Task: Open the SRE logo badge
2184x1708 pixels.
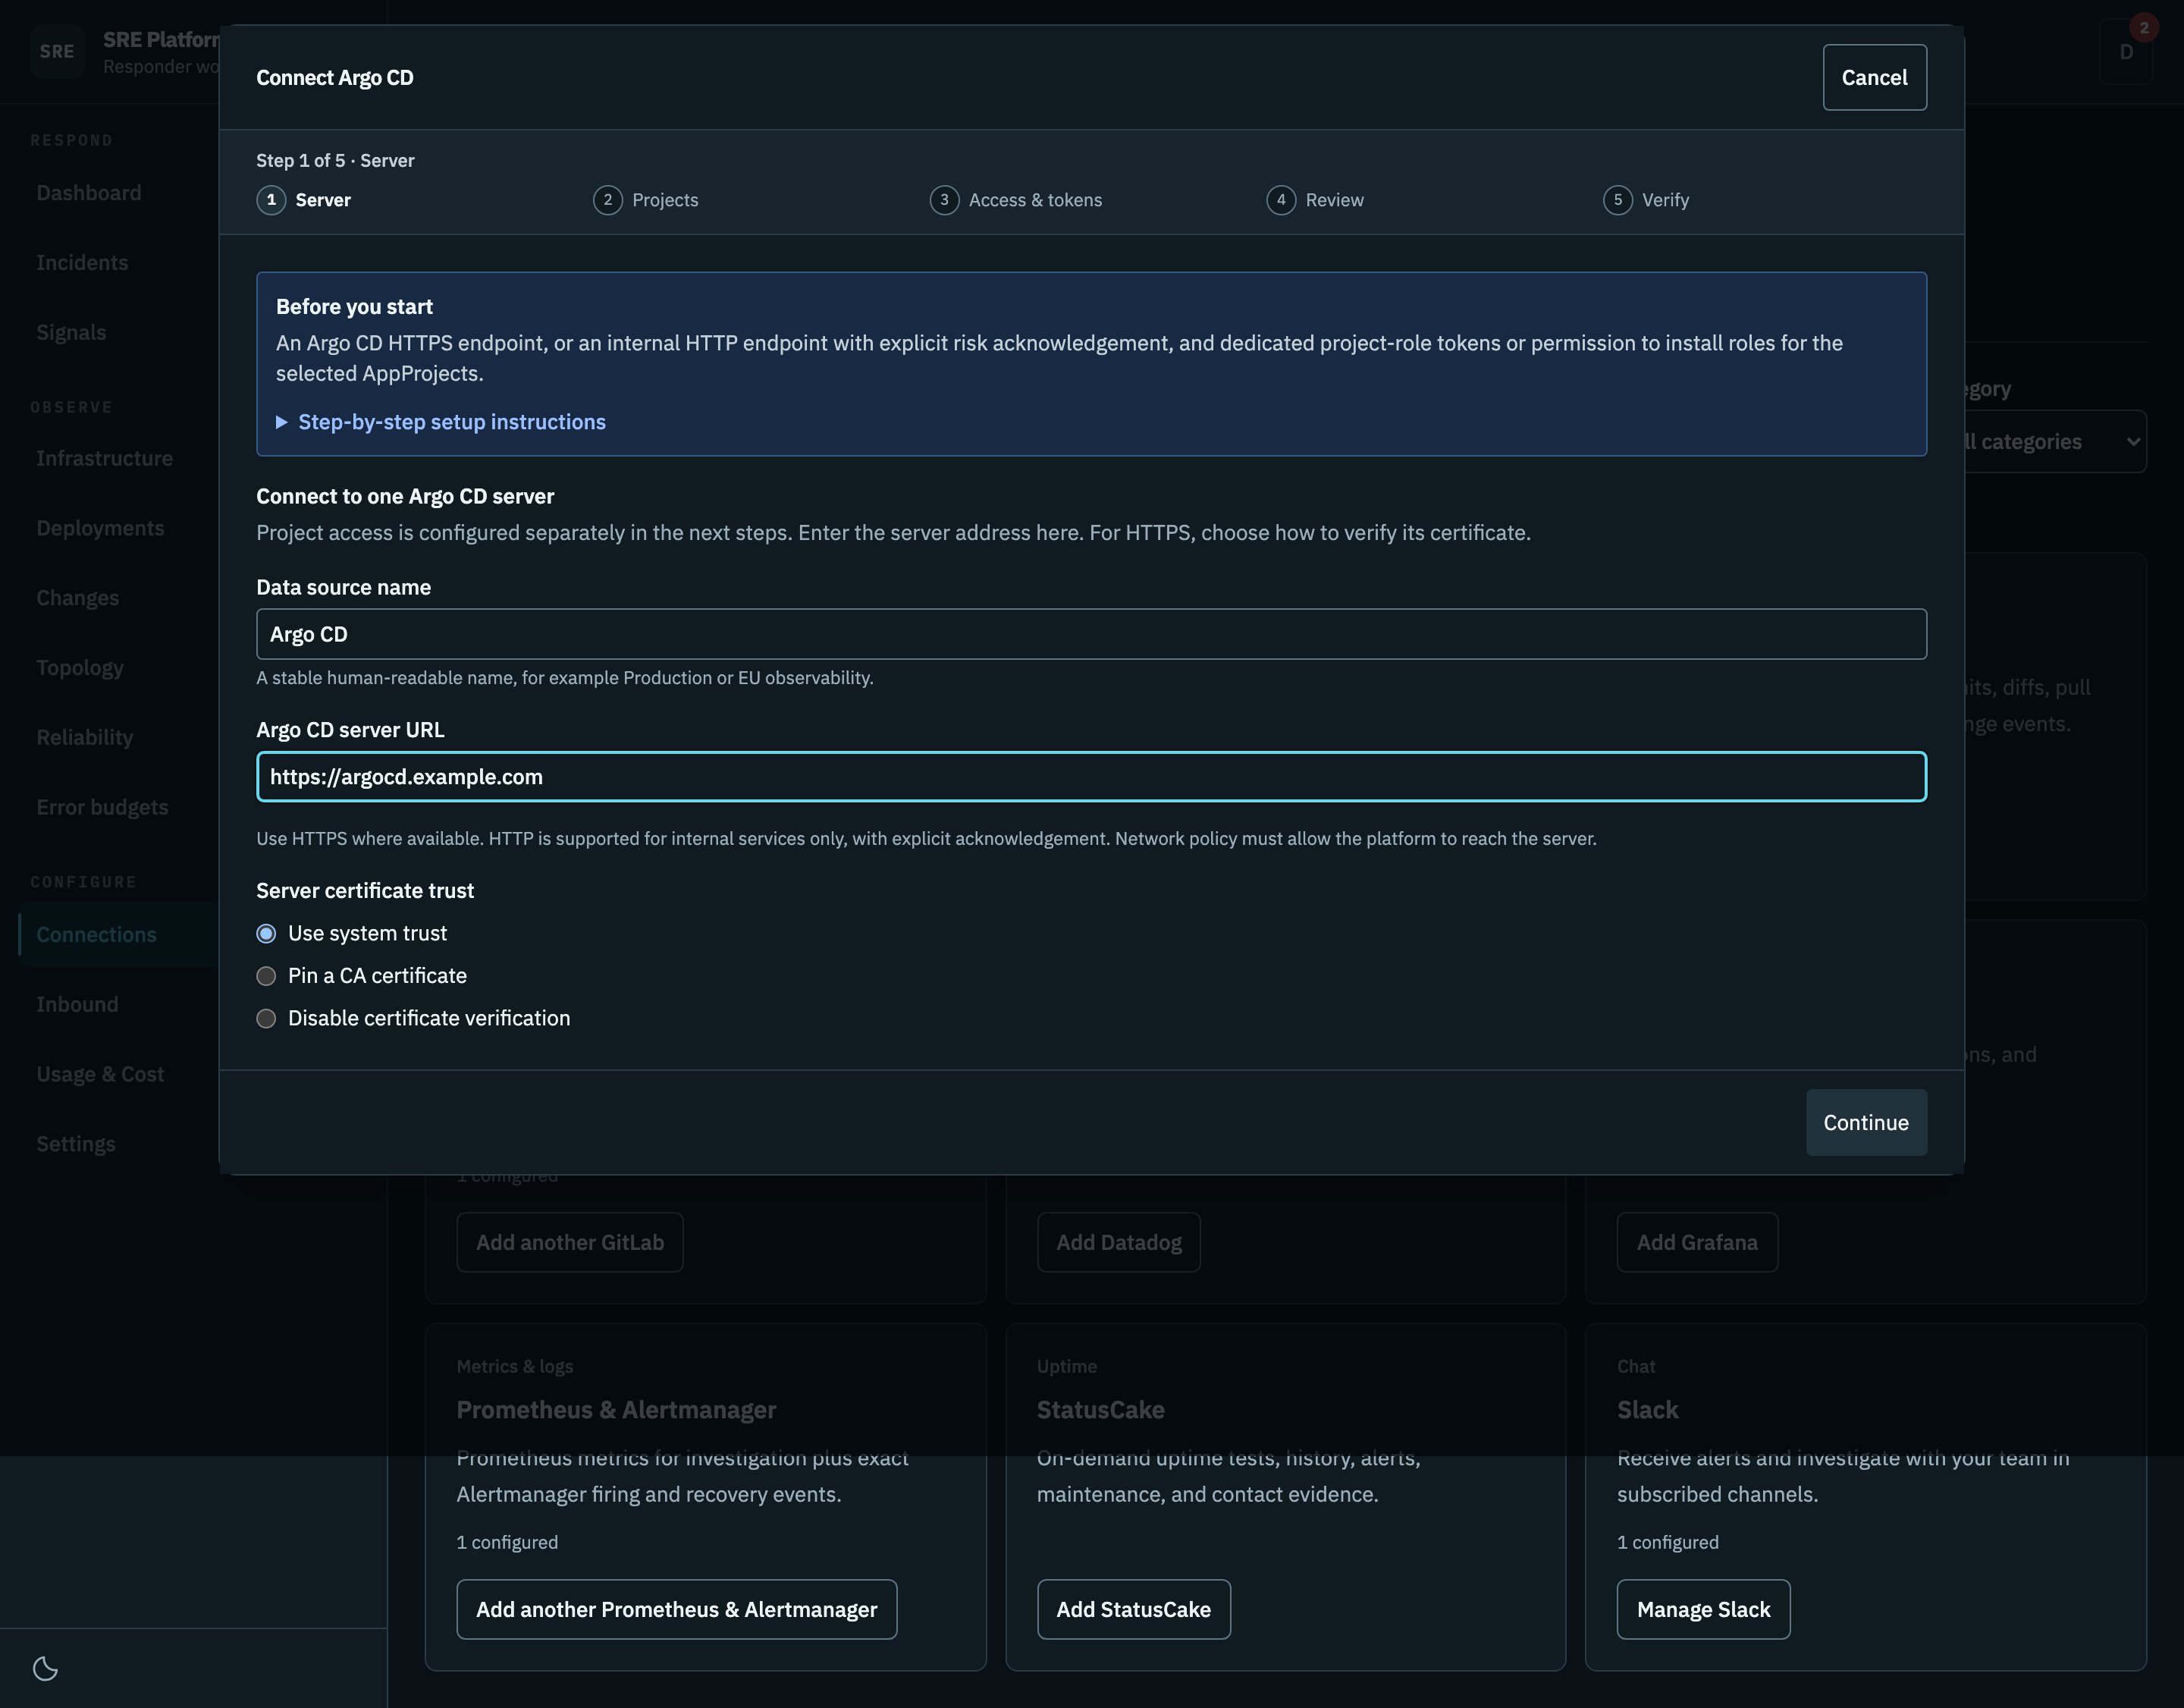Action: click(57, 51)
